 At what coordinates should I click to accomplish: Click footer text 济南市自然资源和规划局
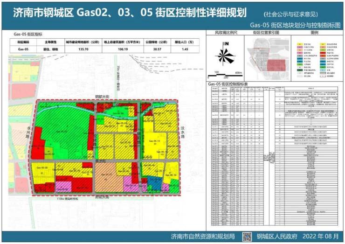(x=203, y=237)
